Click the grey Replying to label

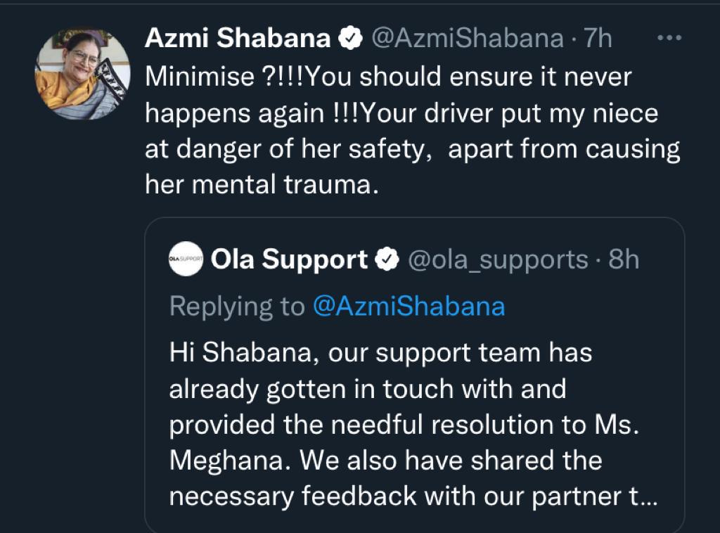click(x=237, y=307)
